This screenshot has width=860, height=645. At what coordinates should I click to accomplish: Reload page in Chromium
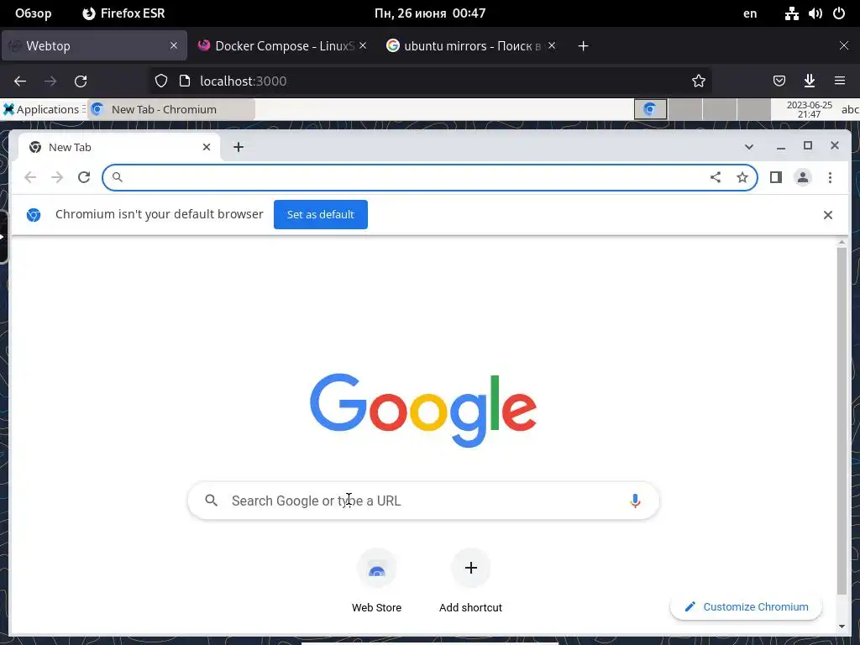[83, 177]
